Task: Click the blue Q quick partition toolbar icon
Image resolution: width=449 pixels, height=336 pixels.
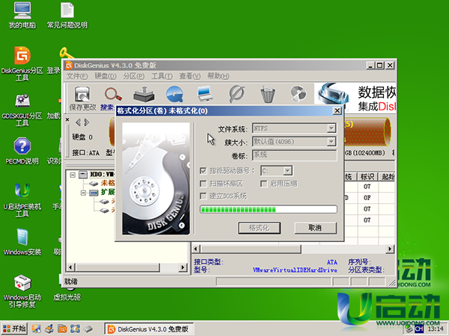Action: pos(174,94)
